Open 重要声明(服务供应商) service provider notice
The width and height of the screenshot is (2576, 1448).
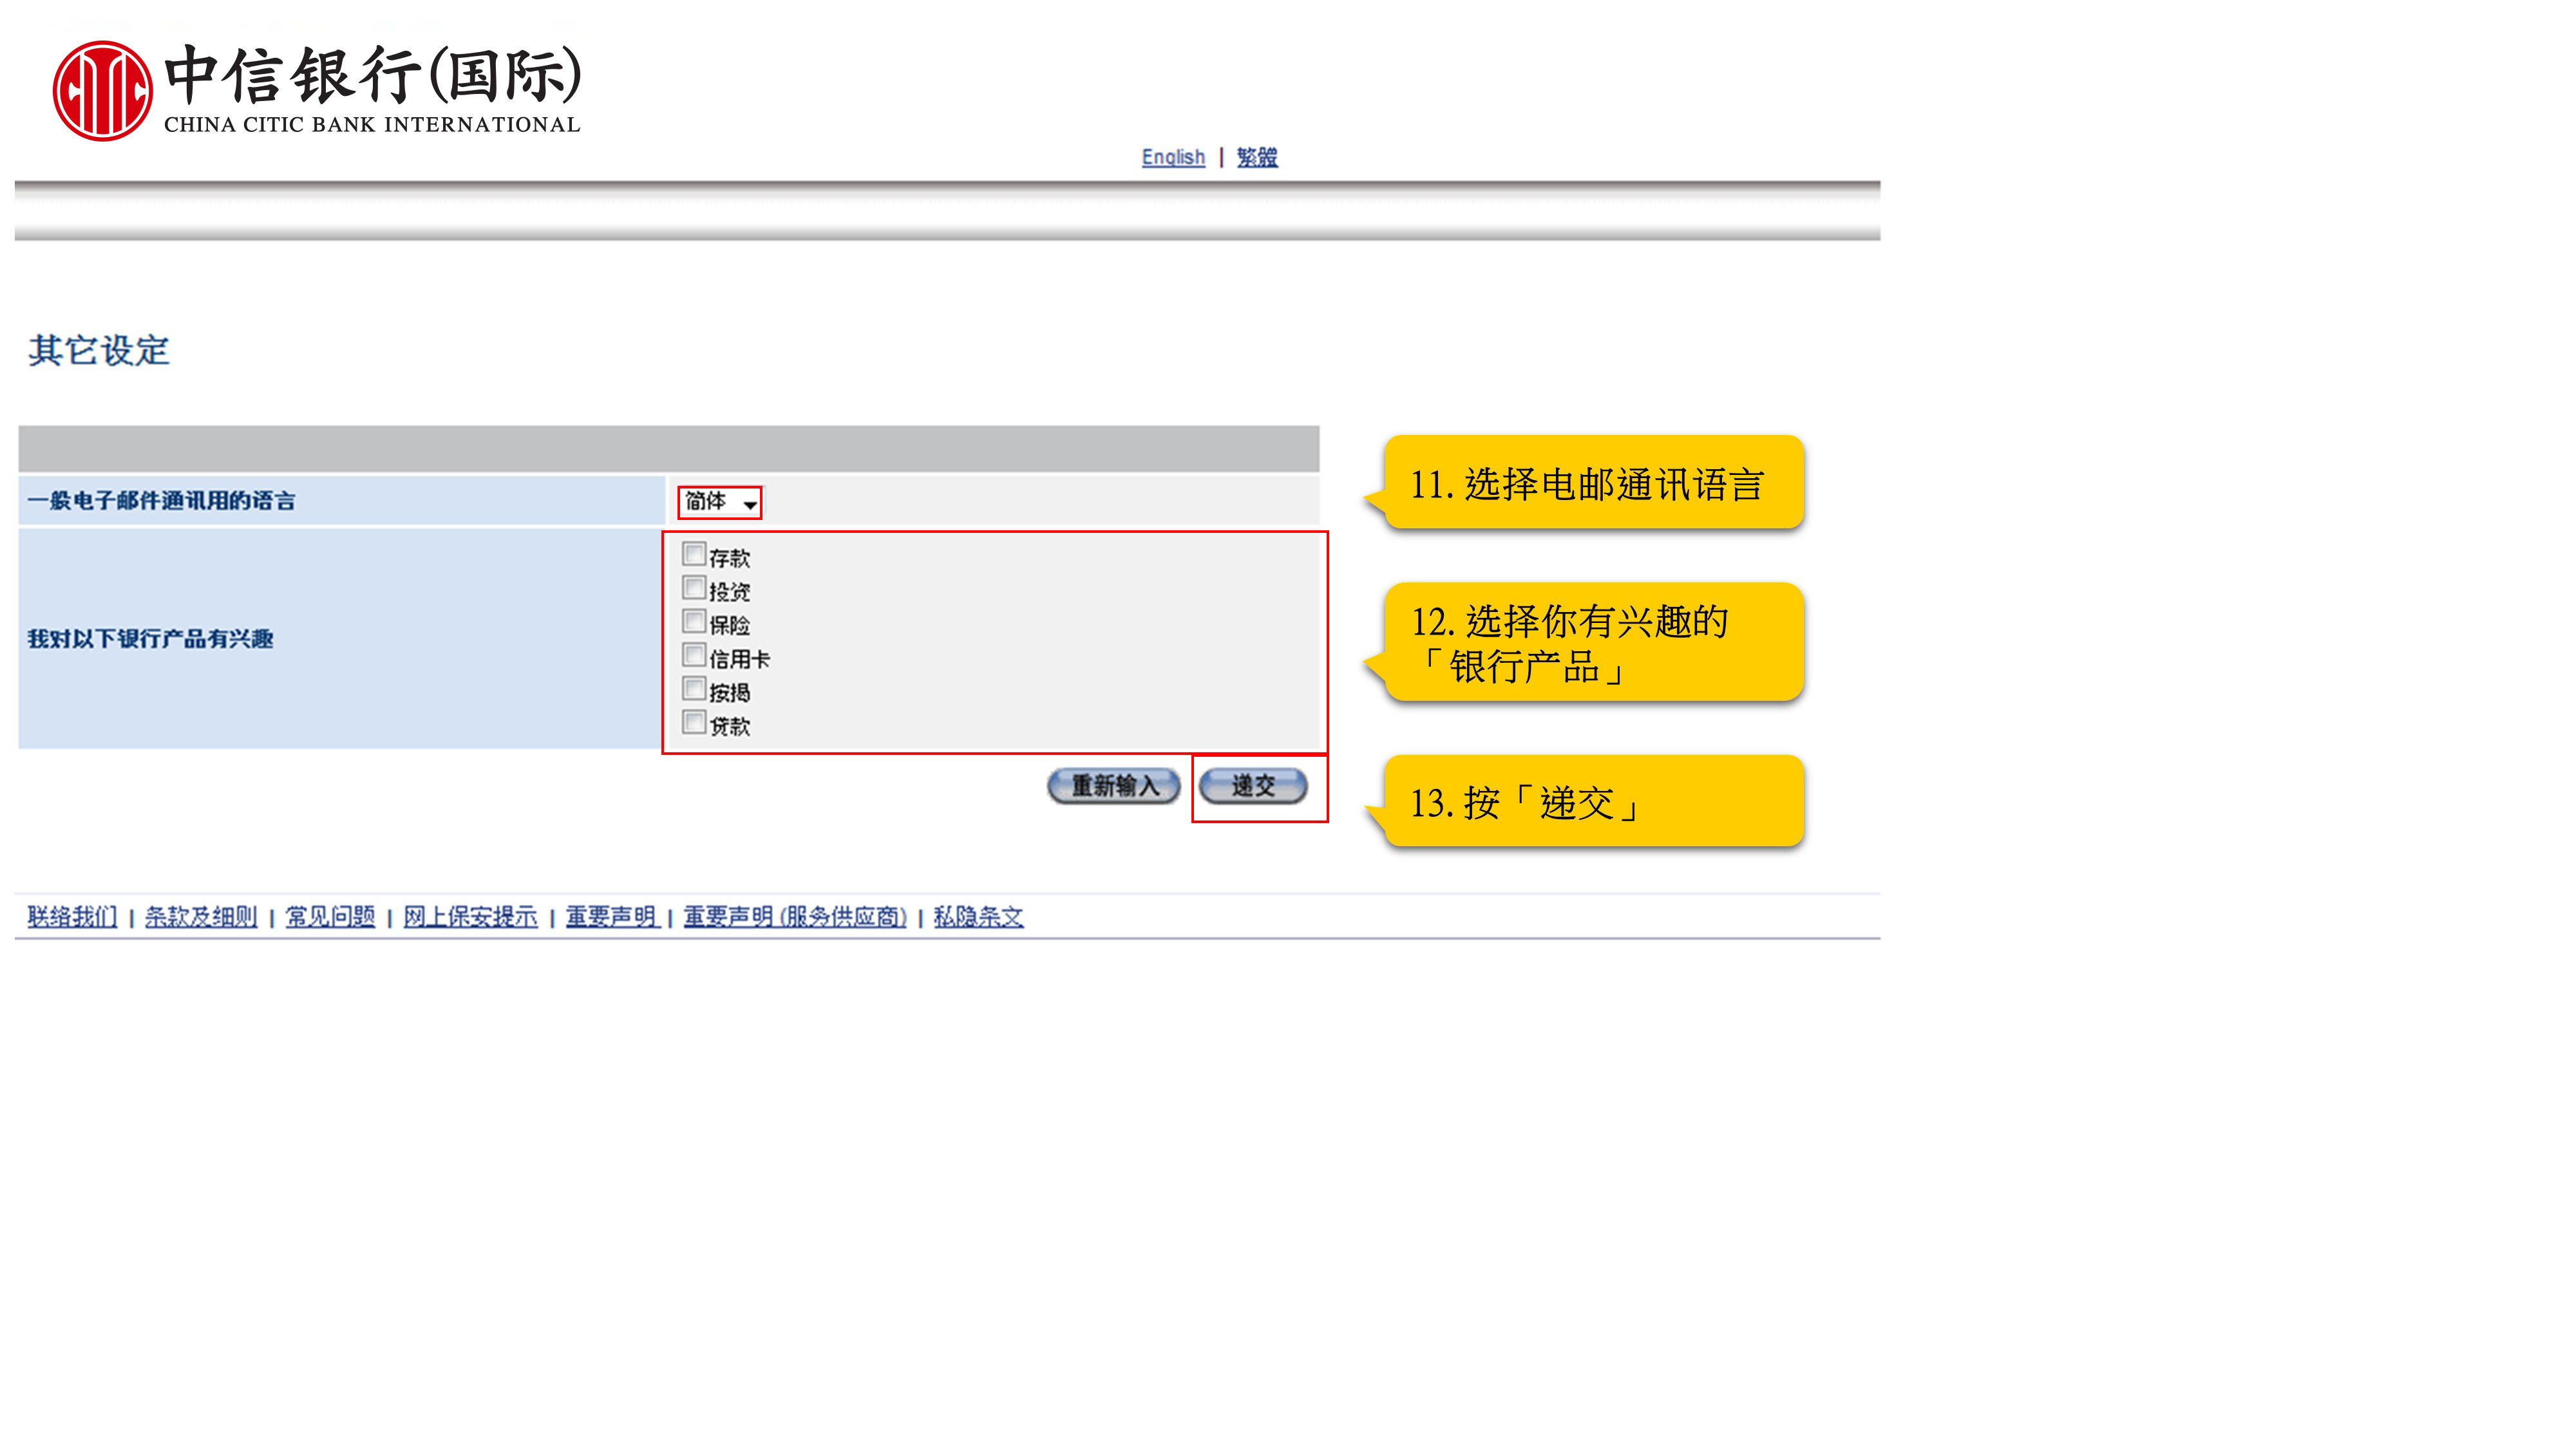point(796,916)
